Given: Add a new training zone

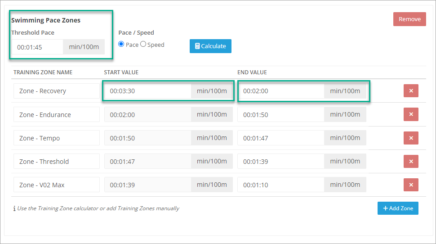Looking at the screenshot, I should (398, 208).
